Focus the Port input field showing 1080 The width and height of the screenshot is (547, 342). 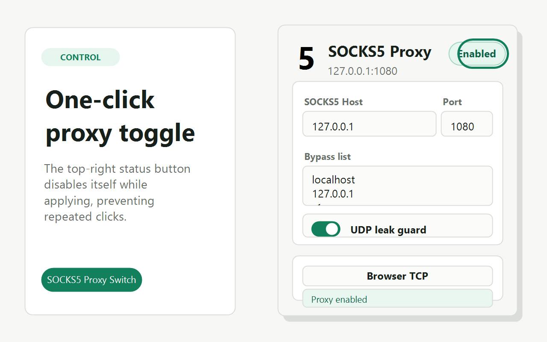467,124
